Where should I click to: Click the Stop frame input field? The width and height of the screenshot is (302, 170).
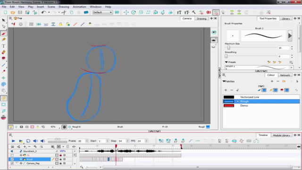[122, 141]
